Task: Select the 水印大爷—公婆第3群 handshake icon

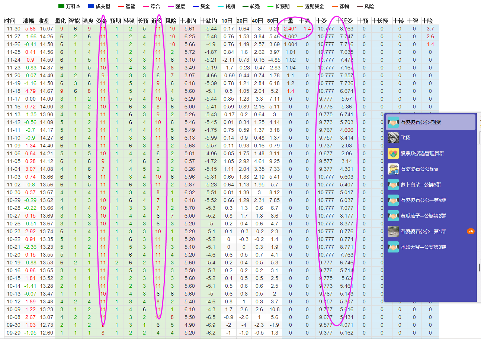Action: (393, 247)
